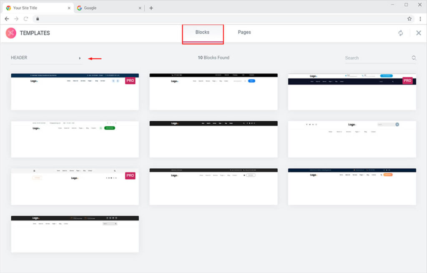Reload the browser page
The image size is (427, 273).
point(26,19)
